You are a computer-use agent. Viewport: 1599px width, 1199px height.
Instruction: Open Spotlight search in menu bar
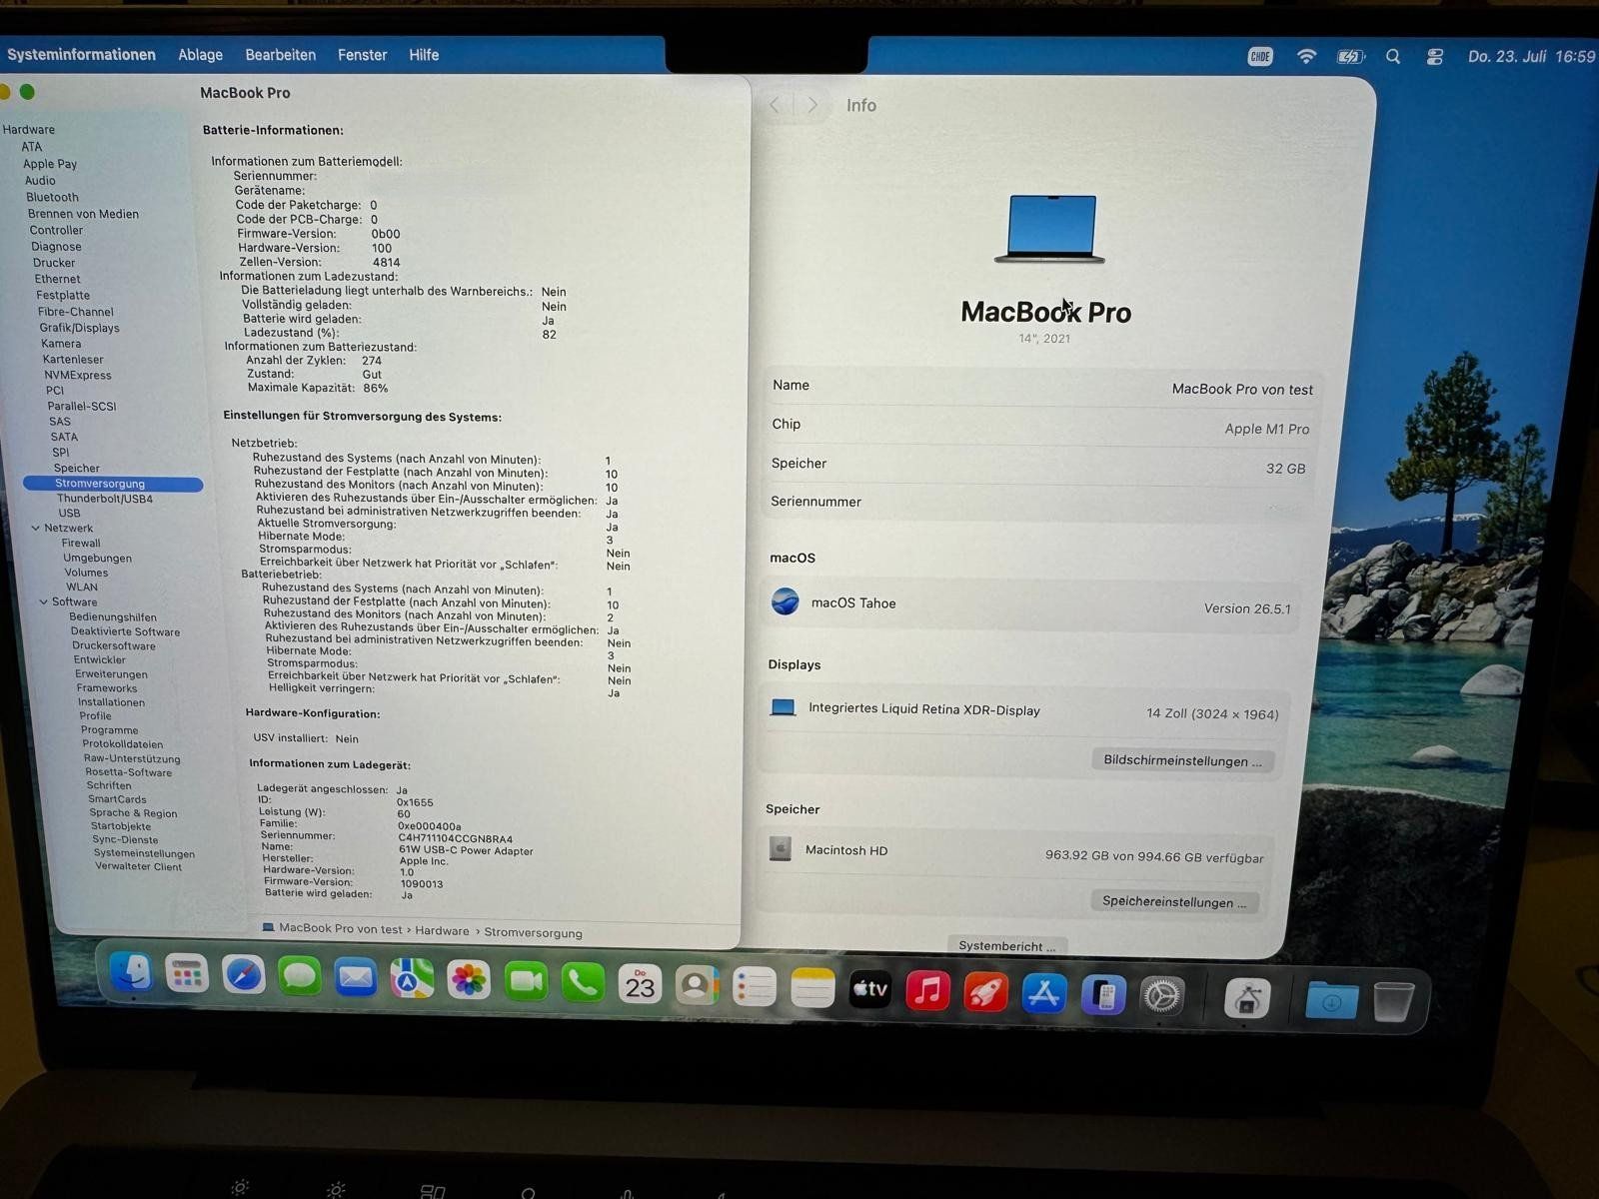[1393, 57]
